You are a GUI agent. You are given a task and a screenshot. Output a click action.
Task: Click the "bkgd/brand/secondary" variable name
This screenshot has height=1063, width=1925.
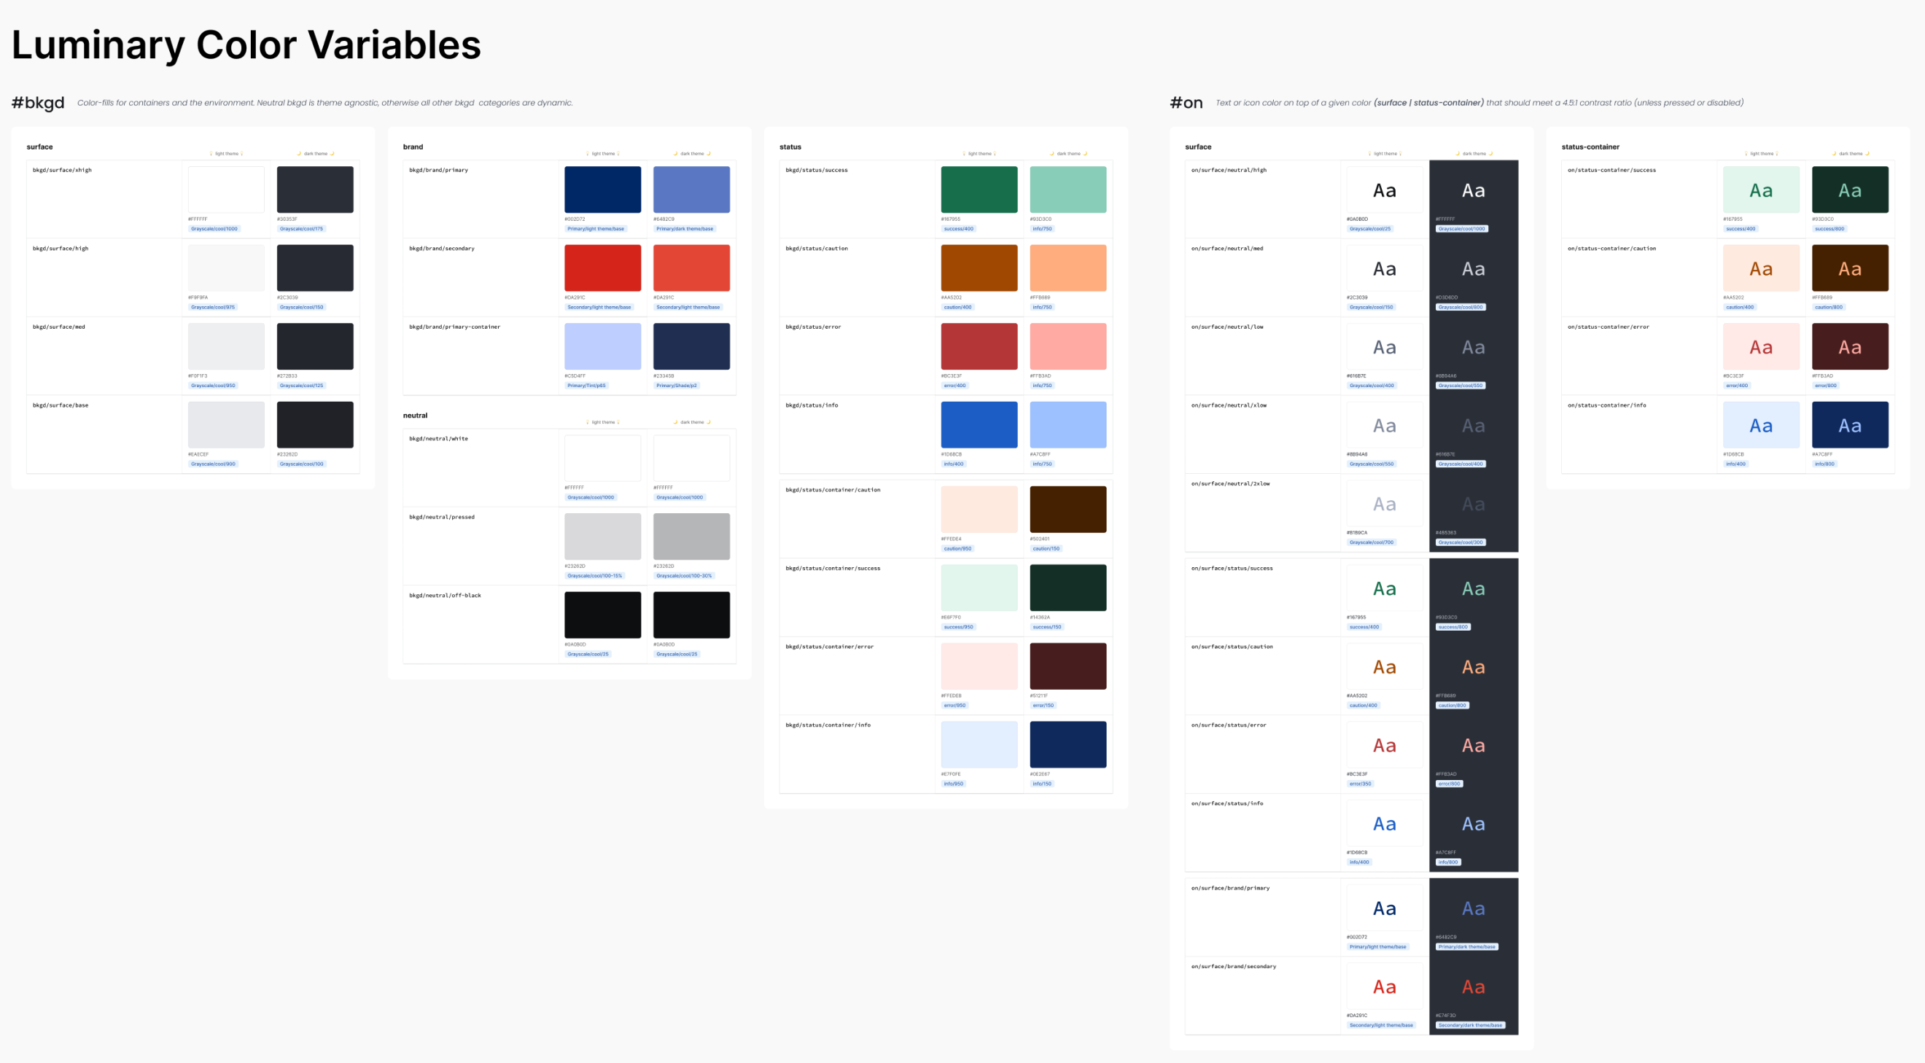point(442,249)
